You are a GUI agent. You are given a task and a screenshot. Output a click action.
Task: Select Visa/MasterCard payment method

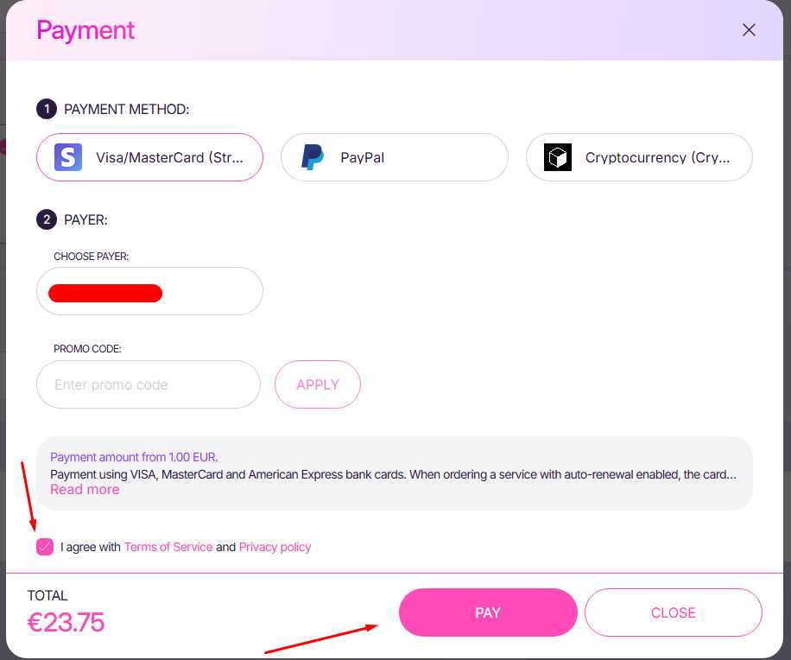point(150,157)
